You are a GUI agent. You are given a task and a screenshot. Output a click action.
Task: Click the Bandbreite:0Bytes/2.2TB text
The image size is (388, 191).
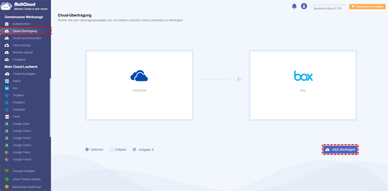[x=327, y=9]
